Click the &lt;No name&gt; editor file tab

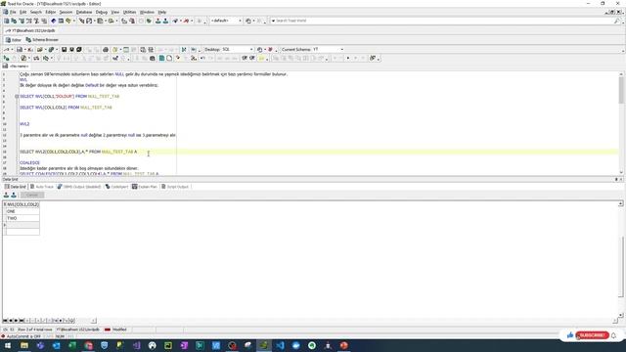pos(16,66)
